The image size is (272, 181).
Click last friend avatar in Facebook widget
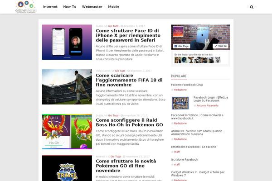point(218,60)
